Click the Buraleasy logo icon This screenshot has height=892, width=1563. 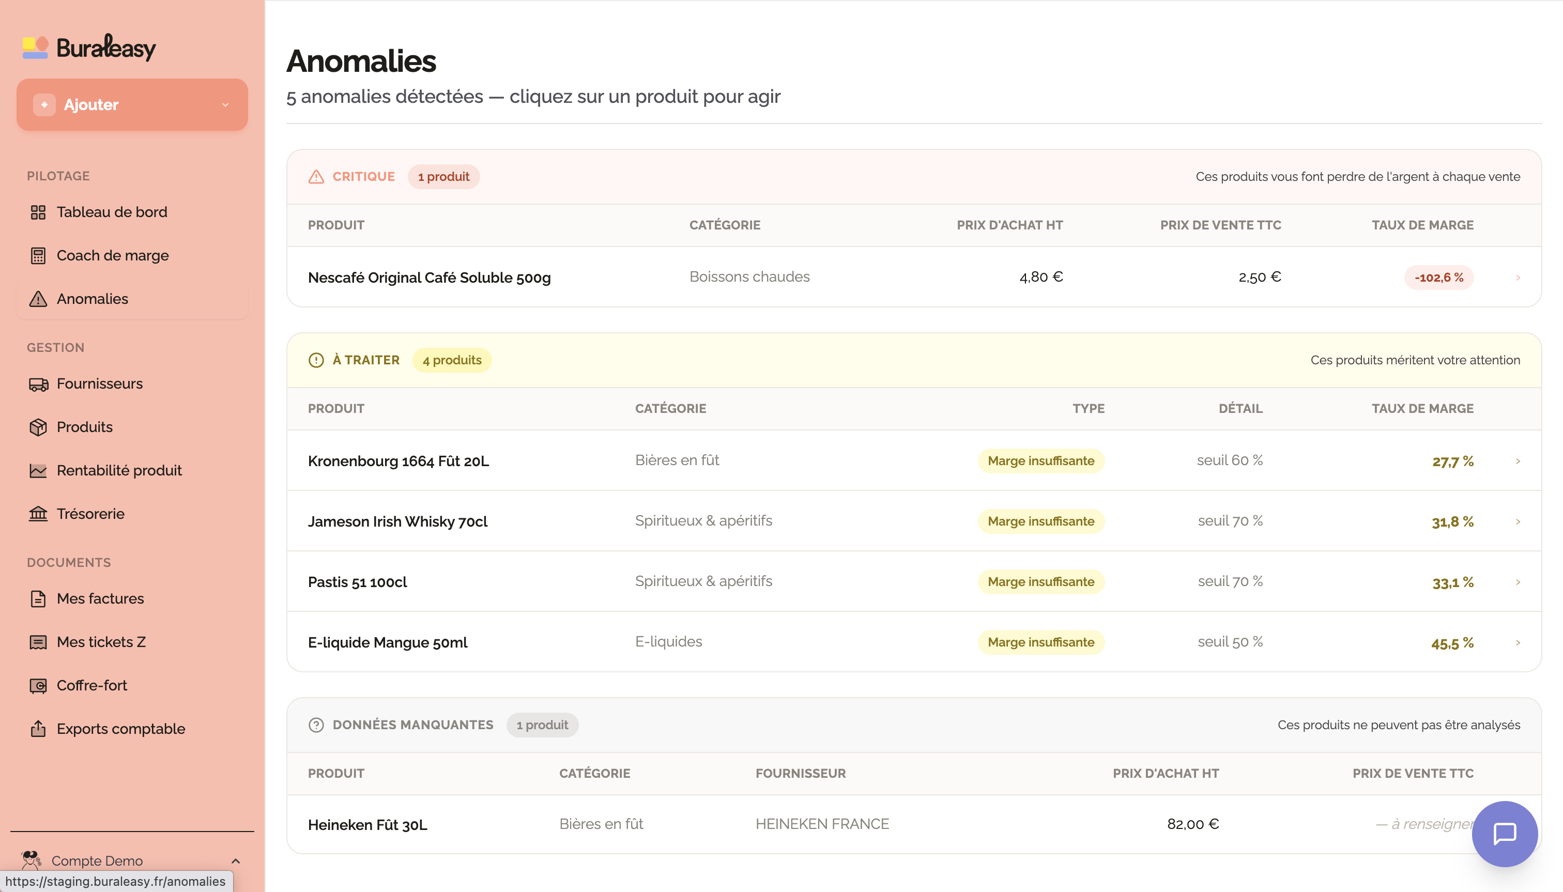(36, 48)
